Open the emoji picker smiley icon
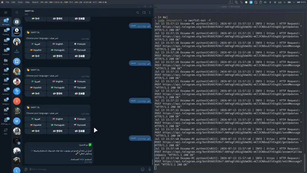Image resolution: width=307 pixels, height=173 pixels. (142, 169)
